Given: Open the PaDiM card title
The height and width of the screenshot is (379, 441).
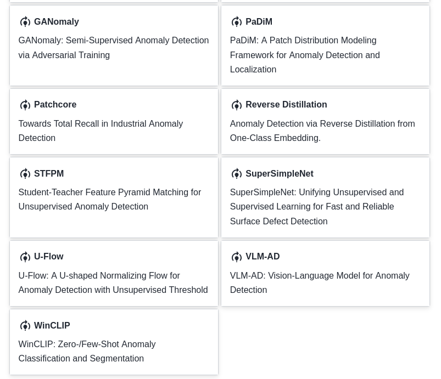Looking at the screenshot, I should pos(259,21).
